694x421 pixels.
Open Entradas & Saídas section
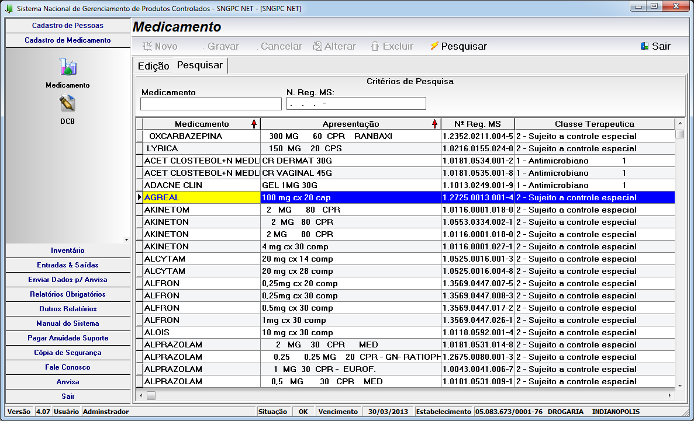tap(68, 265)
